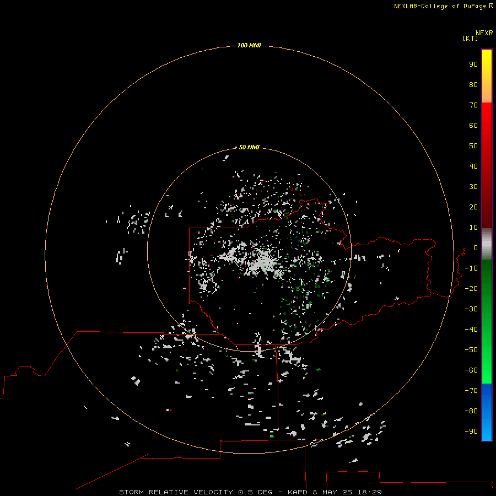Click the 80 value on velocity scale
The width and height of the screenshot is (496, 496).
[473, 85]
